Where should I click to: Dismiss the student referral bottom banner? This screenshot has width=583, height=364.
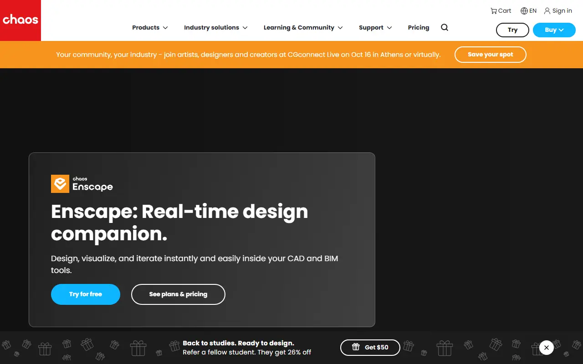click(x=546, y=348)
